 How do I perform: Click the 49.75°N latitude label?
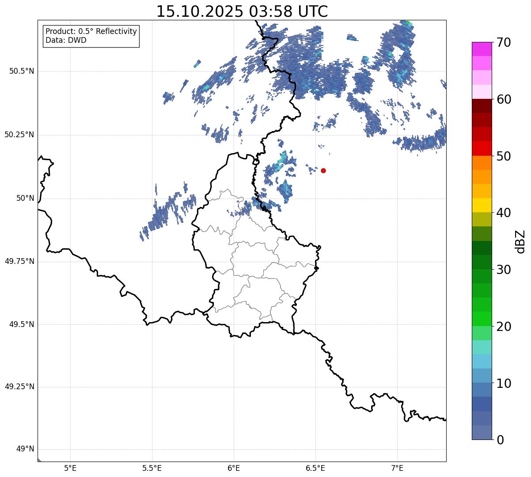19,261
